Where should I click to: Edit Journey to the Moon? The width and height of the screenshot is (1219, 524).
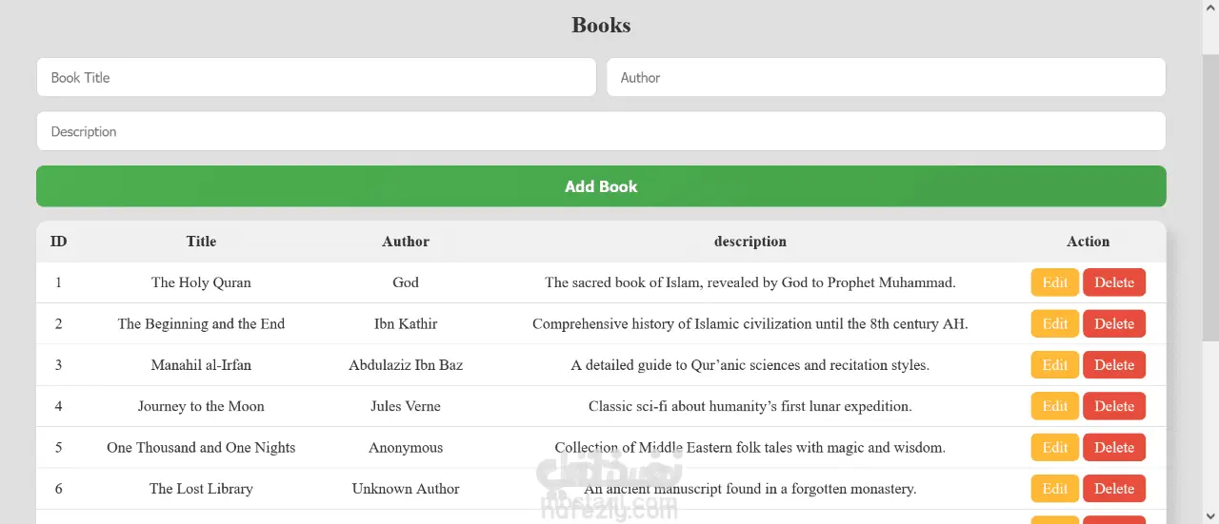pos(1054,406)
